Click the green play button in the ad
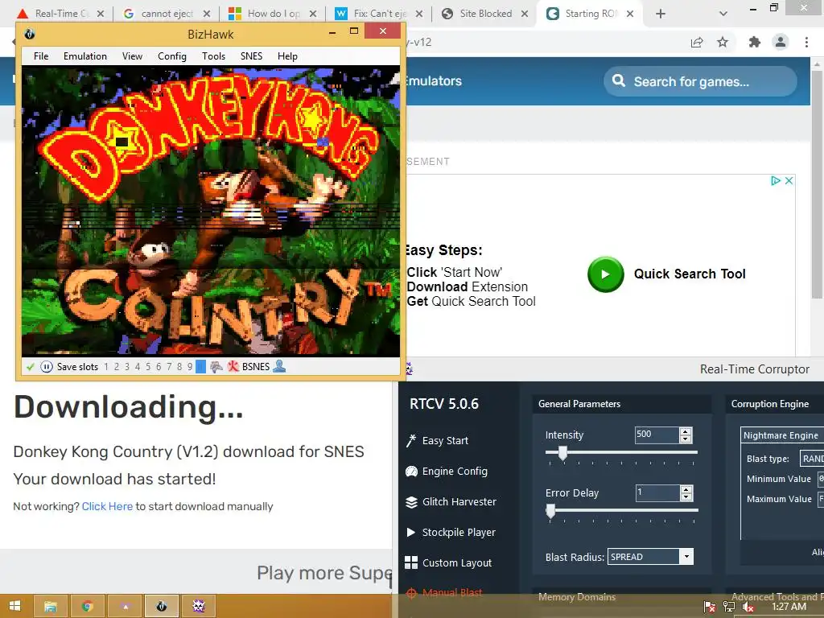824x618 pixels. (x=605, y=274)
